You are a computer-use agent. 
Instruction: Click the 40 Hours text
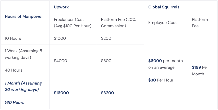(x=14, y=70)
